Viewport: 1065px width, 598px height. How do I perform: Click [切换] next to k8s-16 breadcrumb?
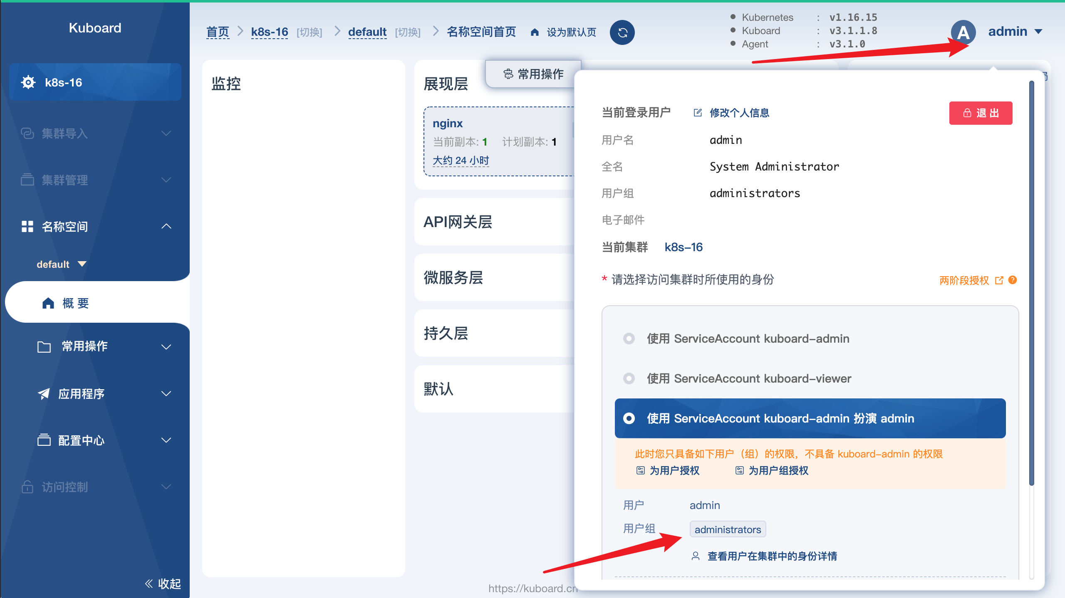(x=309, y=32)
